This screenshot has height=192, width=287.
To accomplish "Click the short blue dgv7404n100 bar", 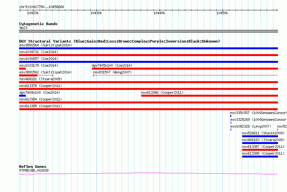I will [22, 96].
